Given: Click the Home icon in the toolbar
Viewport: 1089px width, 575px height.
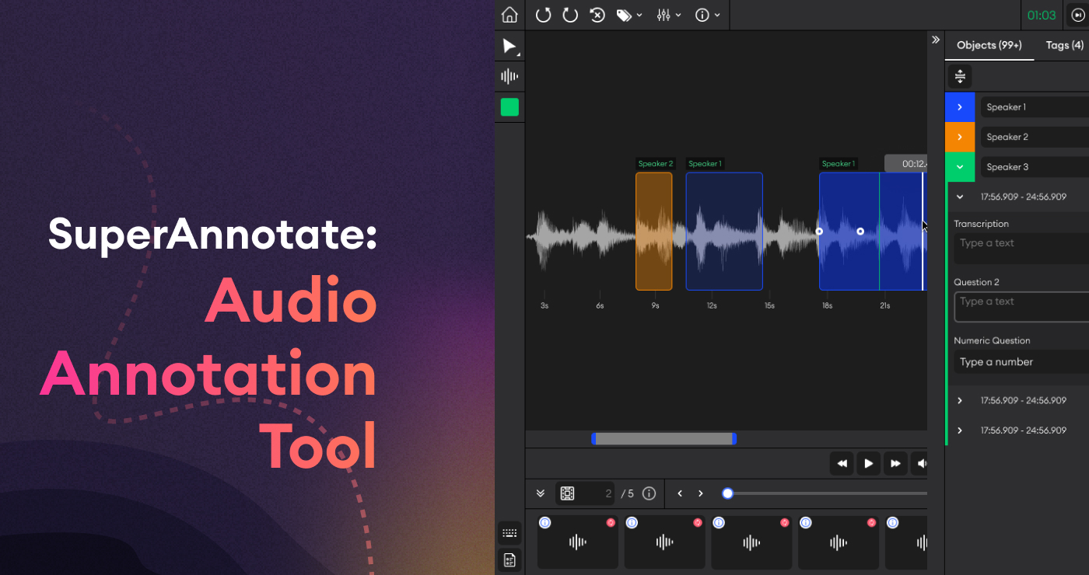Looking at the screenshot, I should pyautogui.click(x=509, y=15).
